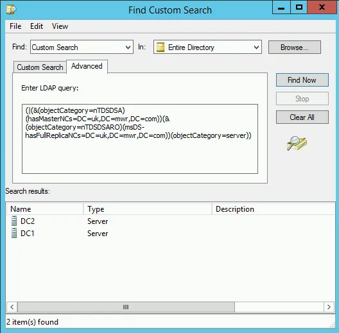Click the DC2 server icon
Viewport: 339px width, 333px height.
tap(14, 221)
